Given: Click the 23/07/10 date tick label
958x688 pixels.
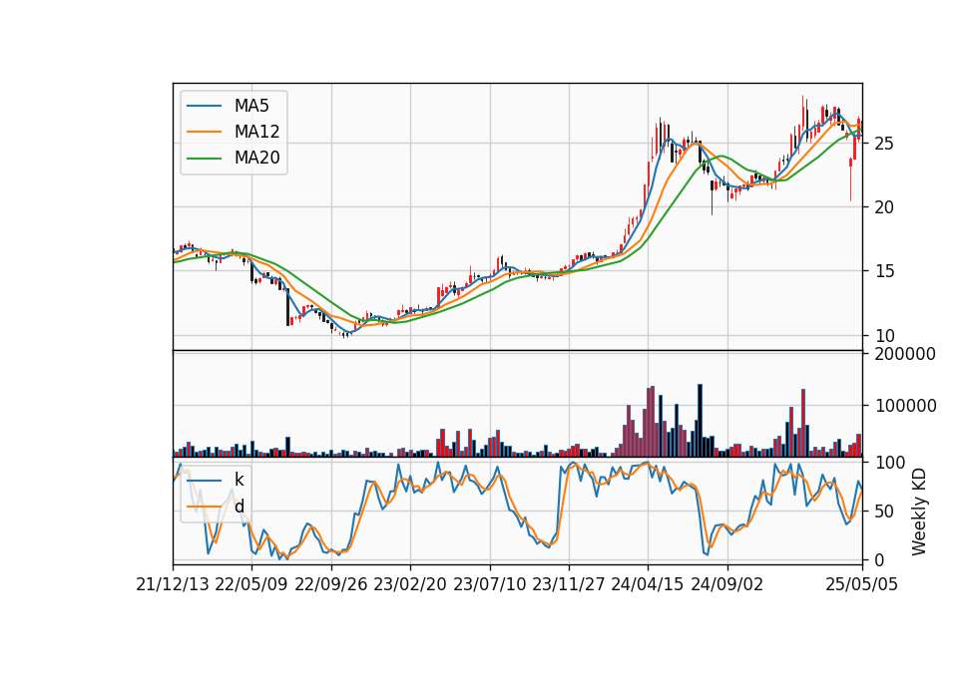Looking at the screenshot, I should click(489, 584).
